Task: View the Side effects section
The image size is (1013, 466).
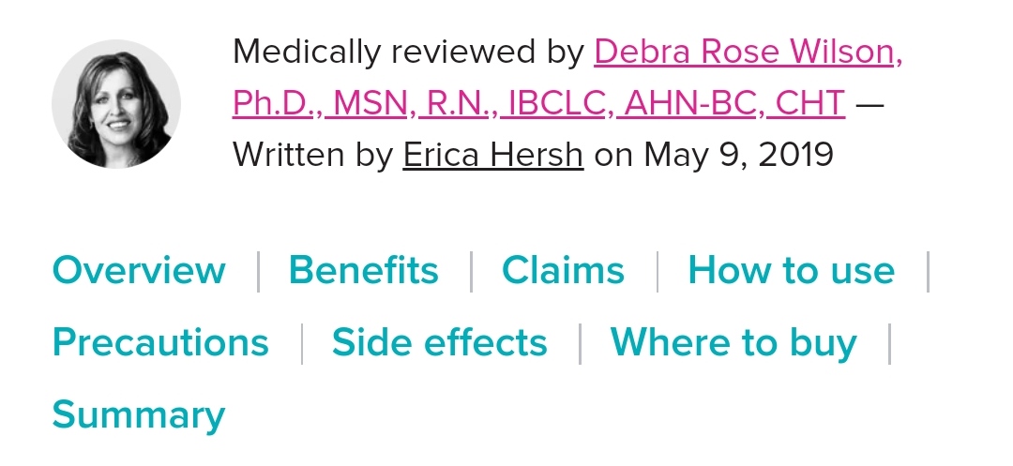Action: point(439,343)
